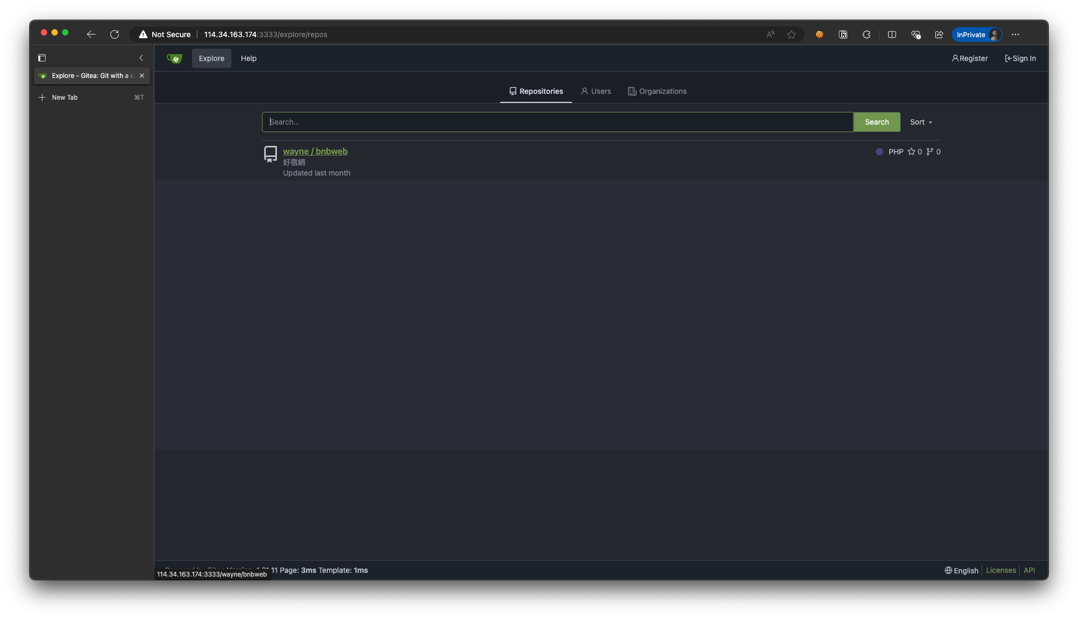
Task: Open the English language selector
Action: coord(961,570)
